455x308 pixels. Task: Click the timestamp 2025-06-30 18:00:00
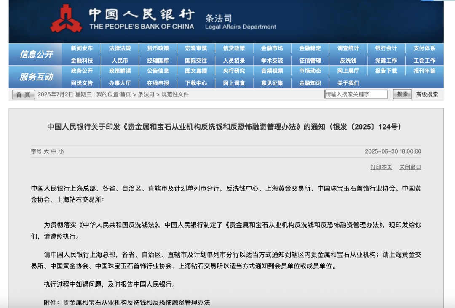coord(393,151)
